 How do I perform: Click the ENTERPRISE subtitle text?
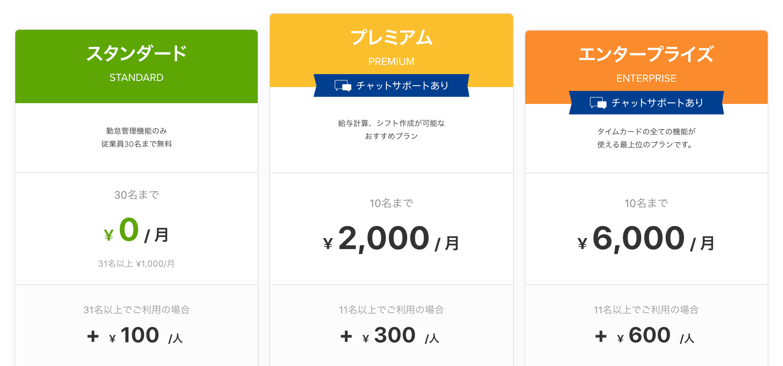[x=647, y=78]
